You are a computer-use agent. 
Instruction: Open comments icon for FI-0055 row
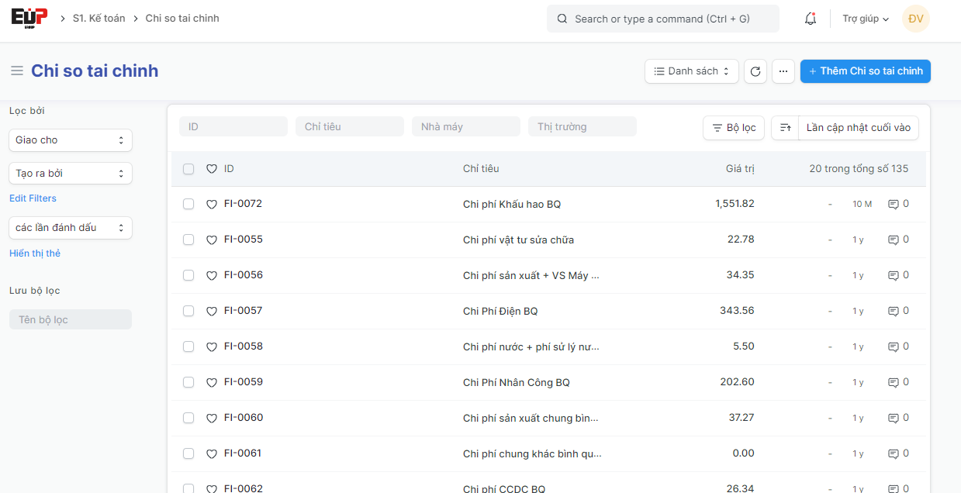[894, 240]
